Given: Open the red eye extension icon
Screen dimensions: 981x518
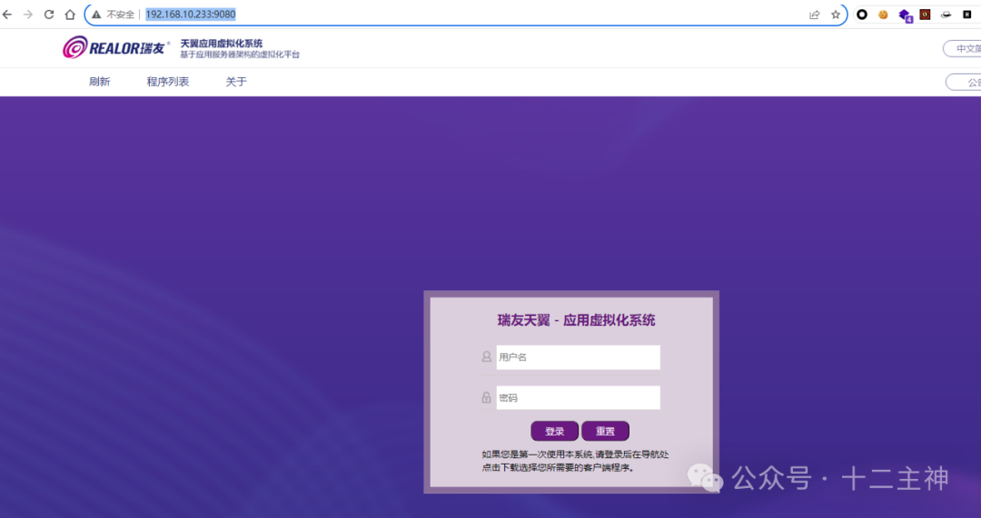Looking at the screenshot, I should 926,15.
